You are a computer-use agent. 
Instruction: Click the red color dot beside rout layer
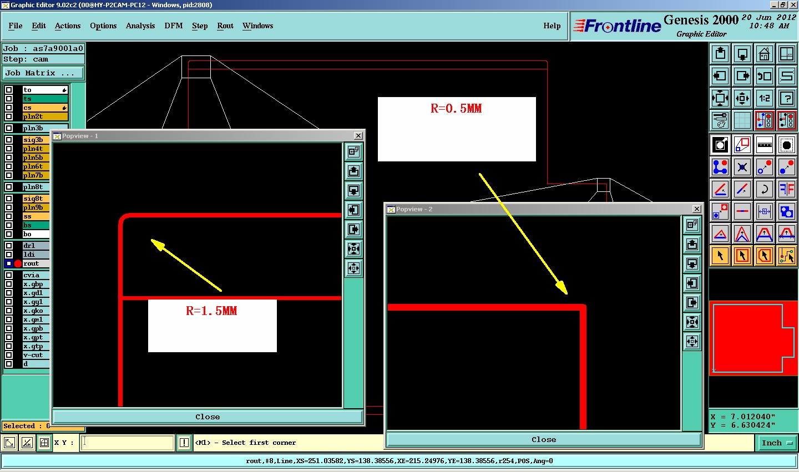pos(18,263)
